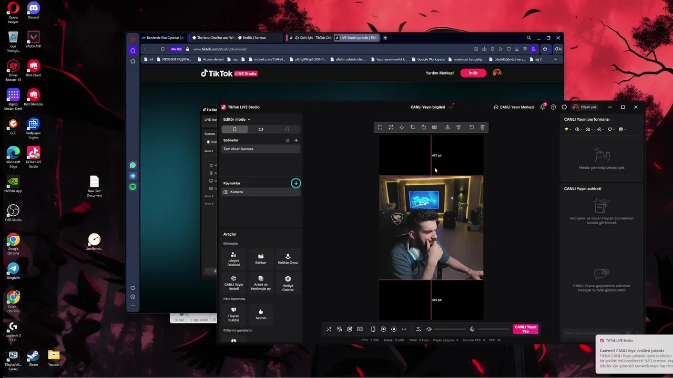The height and width of the screenshot is (378, 673).
Task: Open LIVE Studio settings gear icon
Action: [x=564, y=107]
